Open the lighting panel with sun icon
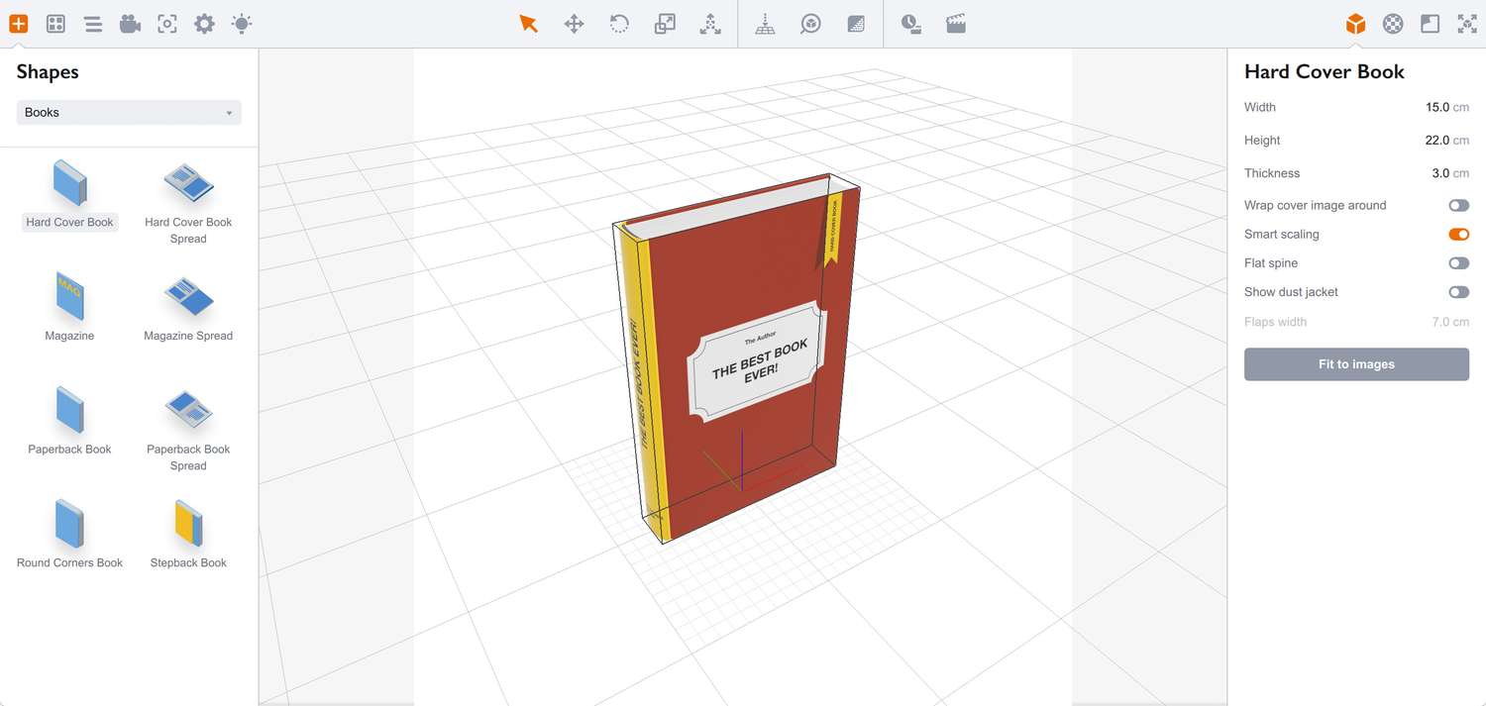Screen dimensions: 1486x706 pos(242,24)
